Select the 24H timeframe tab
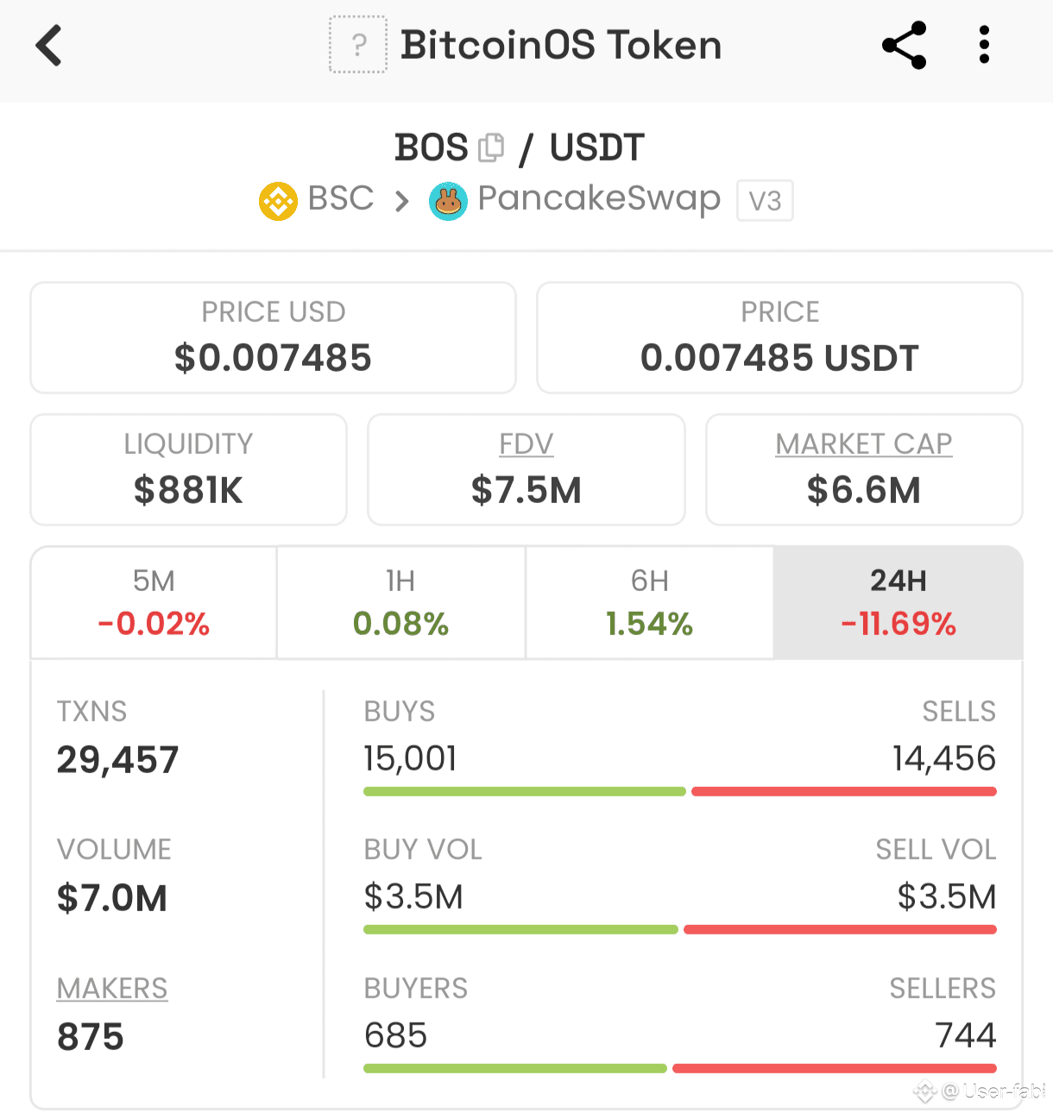 click(899, 602)
